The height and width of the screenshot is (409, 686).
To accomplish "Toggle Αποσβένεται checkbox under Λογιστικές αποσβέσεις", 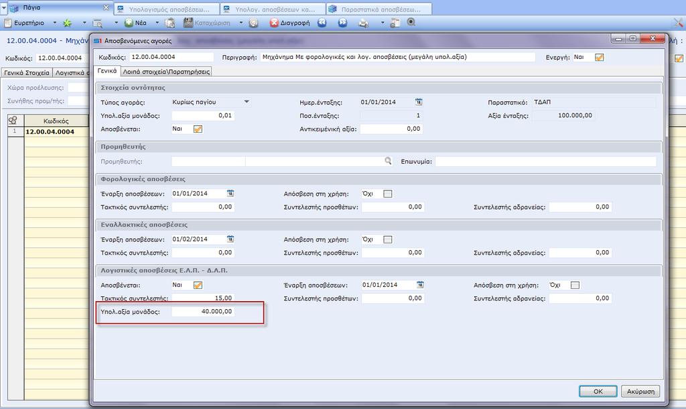I will click(x=198, y=286).
